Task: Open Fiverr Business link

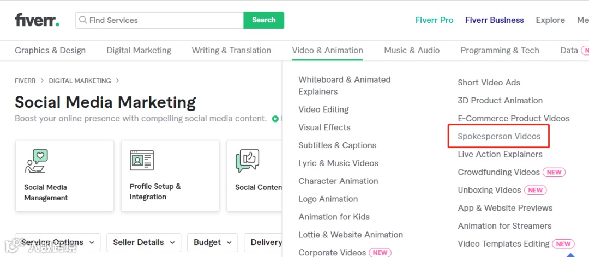Action: point(494,20)
